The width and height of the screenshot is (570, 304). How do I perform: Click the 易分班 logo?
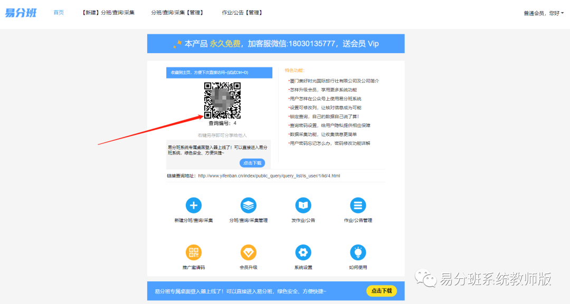point(21,13)
